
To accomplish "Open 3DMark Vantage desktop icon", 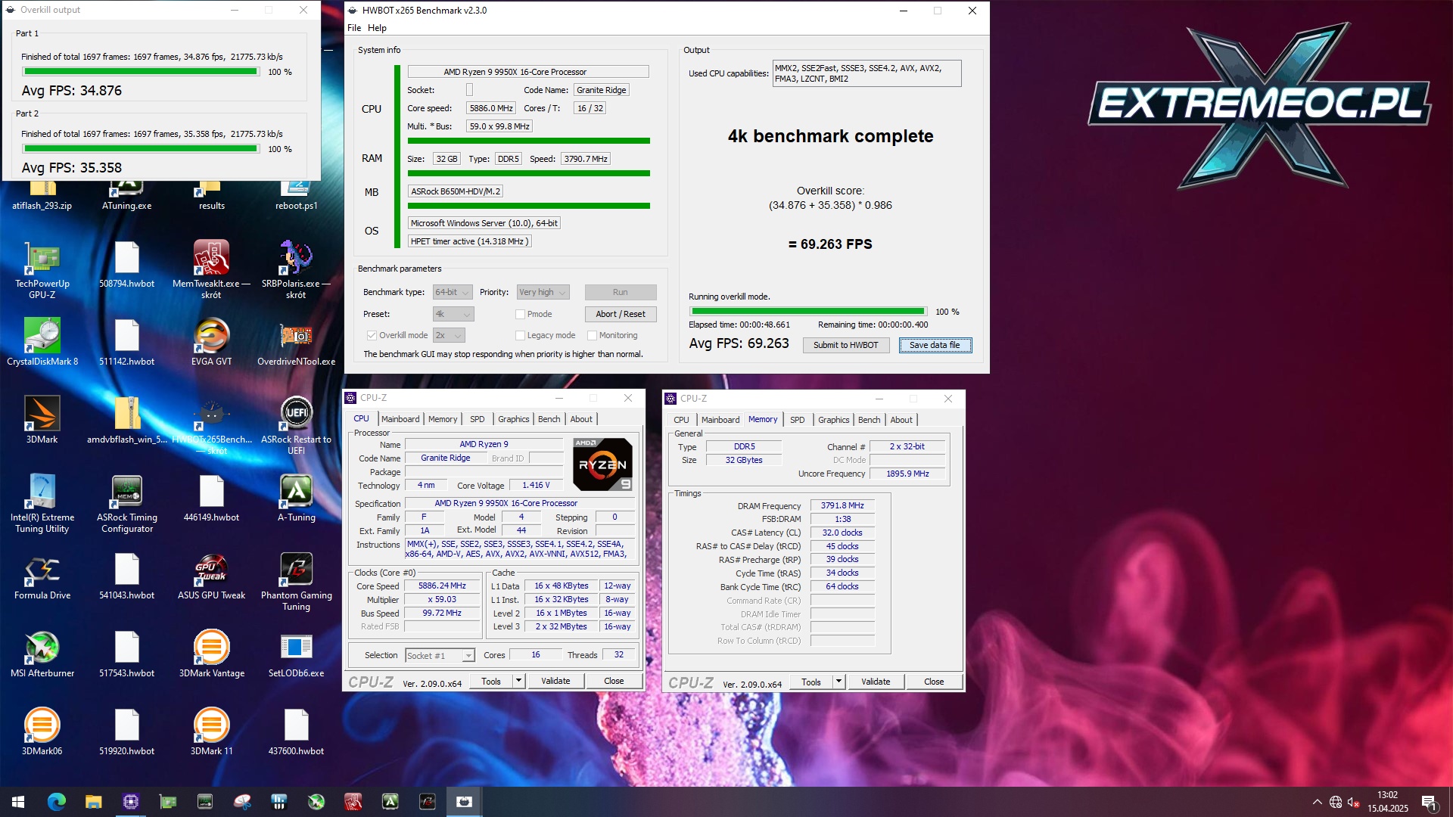I will 211,654.
